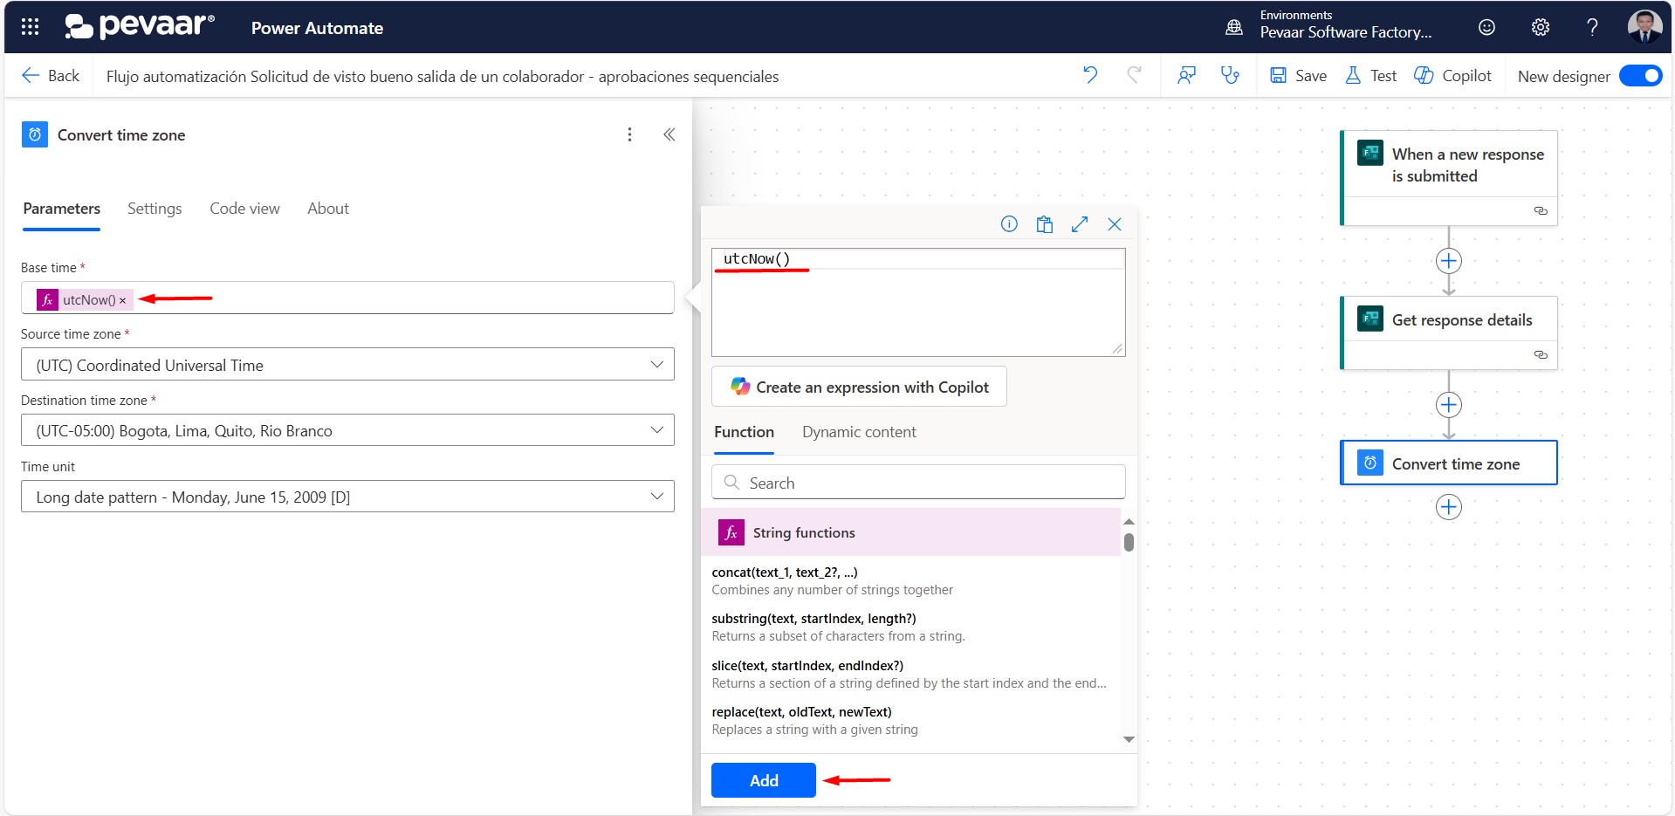1675x816 pixels.
Task: Click Create an expression with Copilot
Action: click(859, 387)
